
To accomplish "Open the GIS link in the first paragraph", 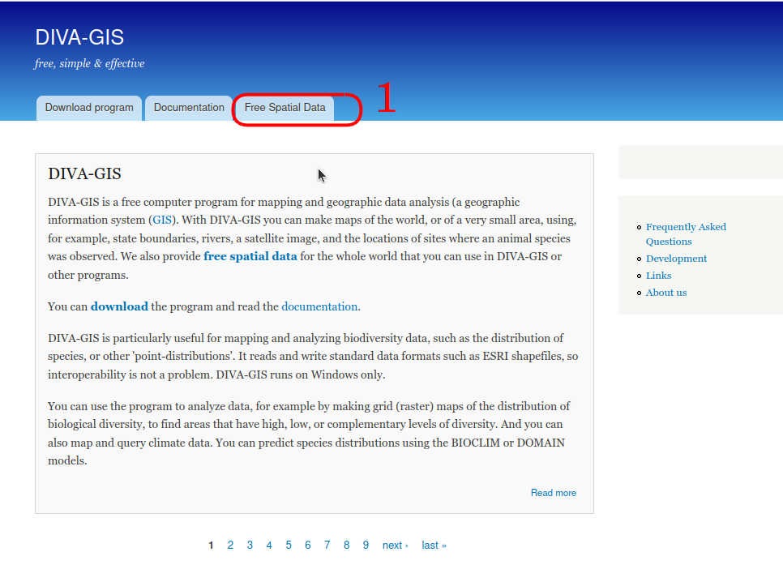I will [x=162, y=220].
